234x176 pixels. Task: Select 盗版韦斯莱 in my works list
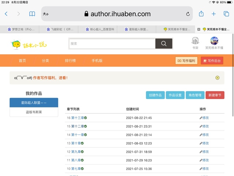tap(34, 112)
